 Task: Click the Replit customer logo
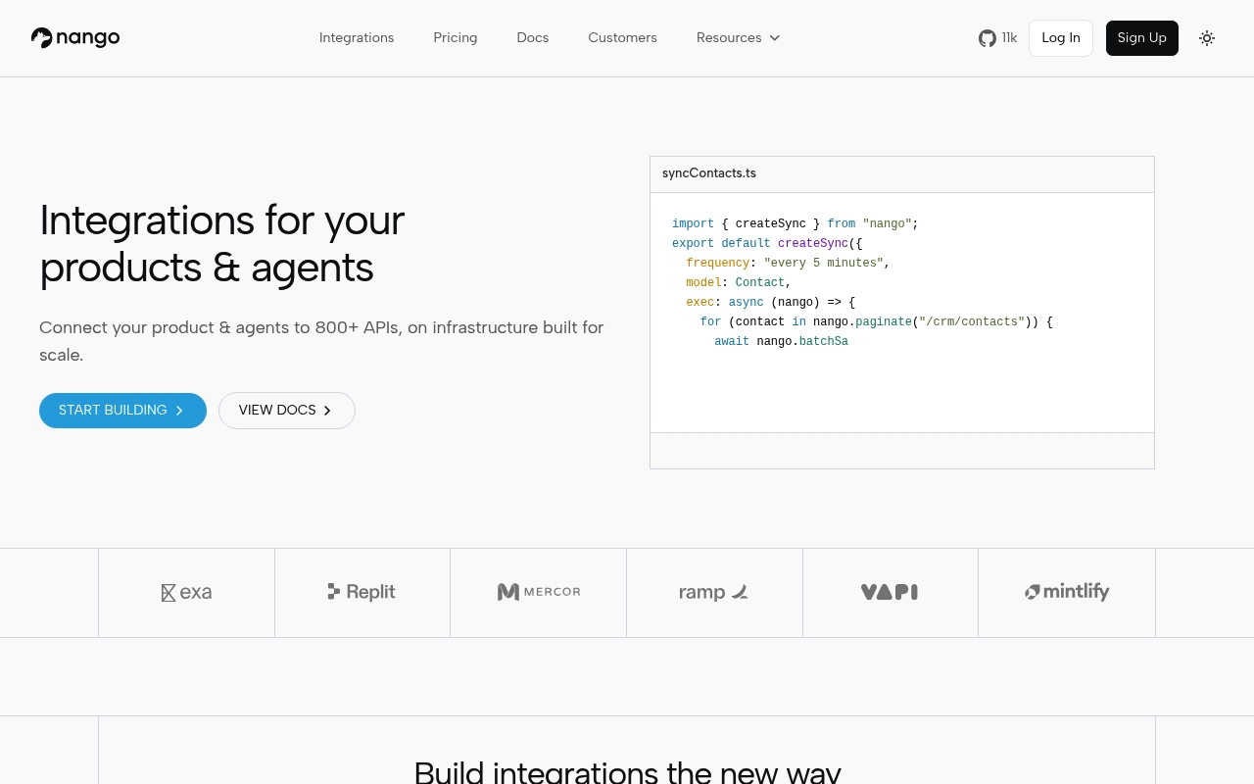click(362, 592)
